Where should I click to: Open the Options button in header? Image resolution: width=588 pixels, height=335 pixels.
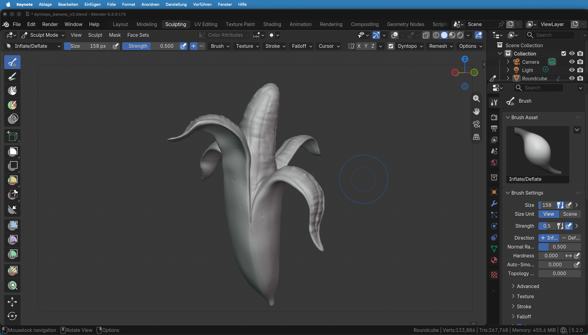tap(470, 46)
